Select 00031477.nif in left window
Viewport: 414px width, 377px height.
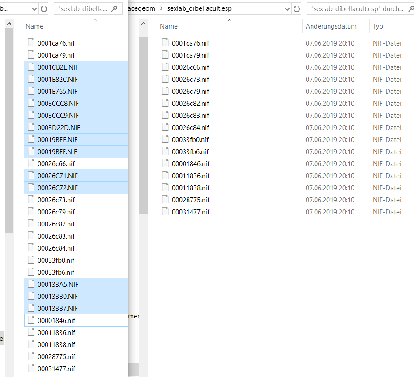coord(76,369)
